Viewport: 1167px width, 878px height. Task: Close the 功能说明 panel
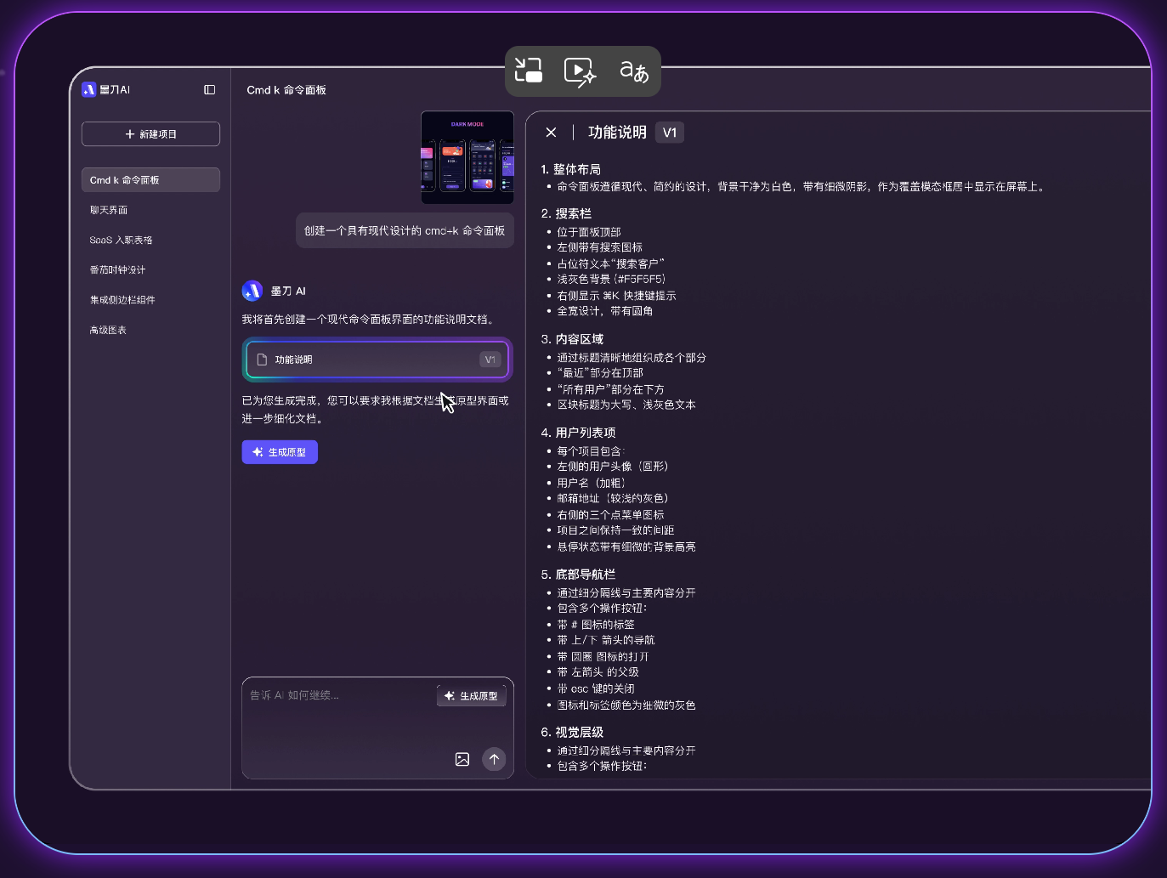[x=551, y=132]
